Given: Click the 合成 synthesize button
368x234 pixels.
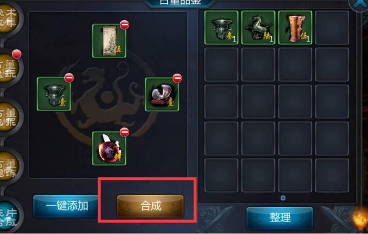Looking at the screenshot, I should (150, 206).
